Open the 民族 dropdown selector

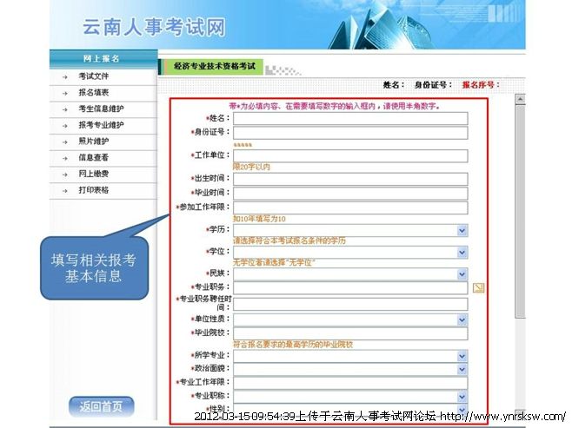[462, 273]
